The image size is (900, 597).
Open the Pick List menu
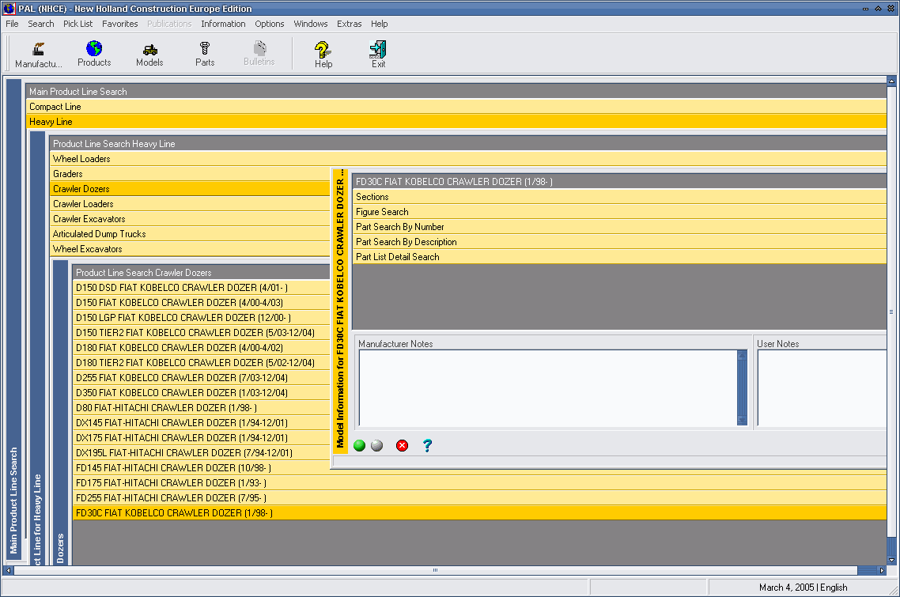(78, 24)
